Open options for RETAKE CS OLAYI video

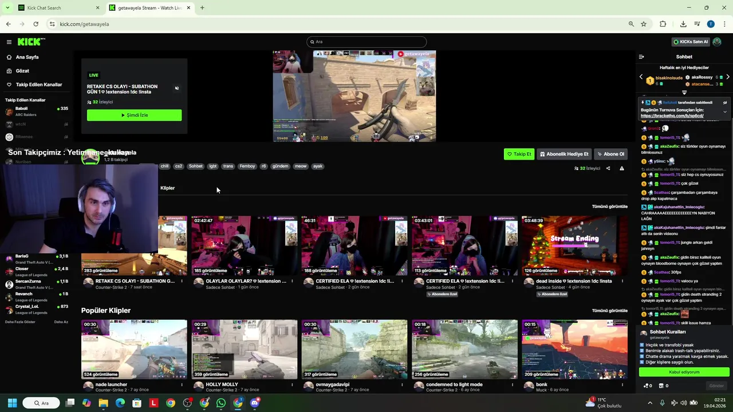click(x=182, y=281)
